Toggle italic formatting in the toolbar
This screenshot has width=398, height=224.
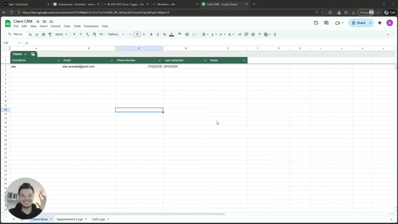157,34
